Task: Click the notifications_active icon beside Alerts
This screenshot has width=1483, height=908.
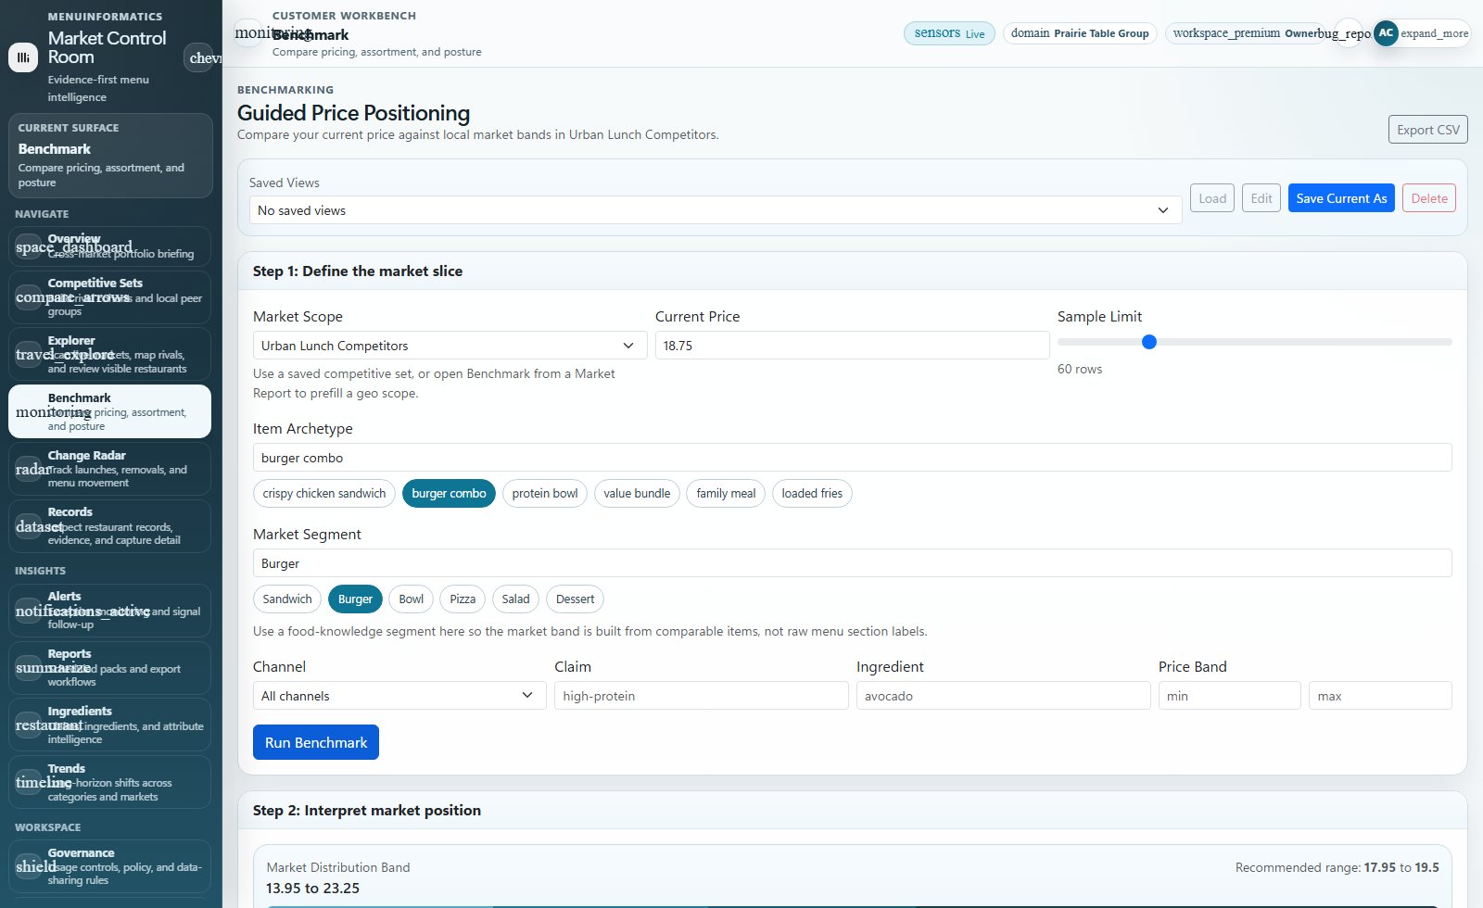Action: click(28, 612)
